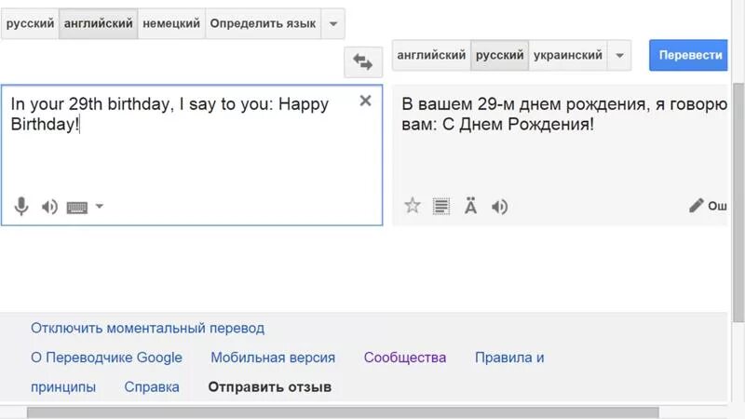Click the Отключить моментальный перевод link
The image size is (745, 419).
(147, 328)
